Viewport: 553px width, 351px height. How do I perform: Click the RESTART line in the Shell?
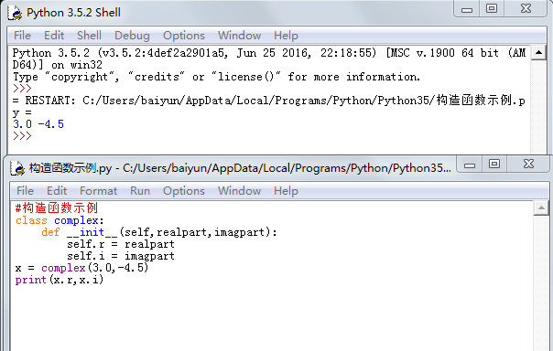(x=269, y=106)
